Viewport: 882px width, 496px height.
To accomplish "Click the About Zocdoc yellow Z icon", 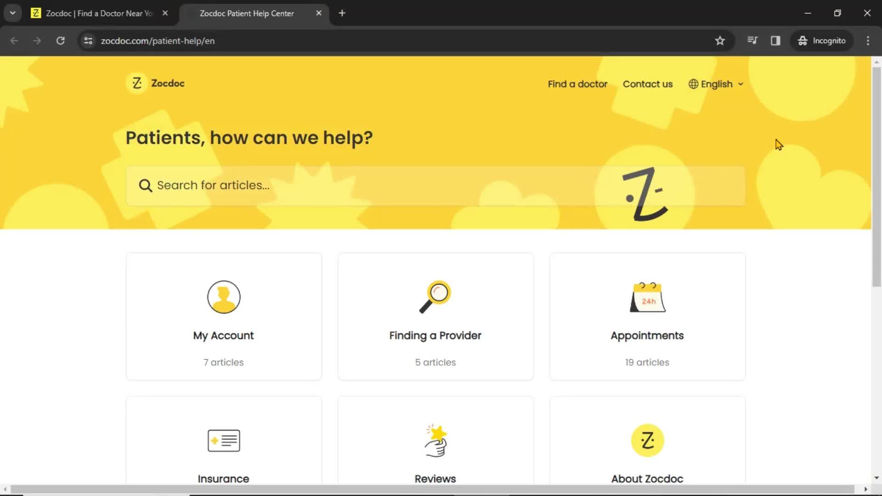I will tap(647, 440).
